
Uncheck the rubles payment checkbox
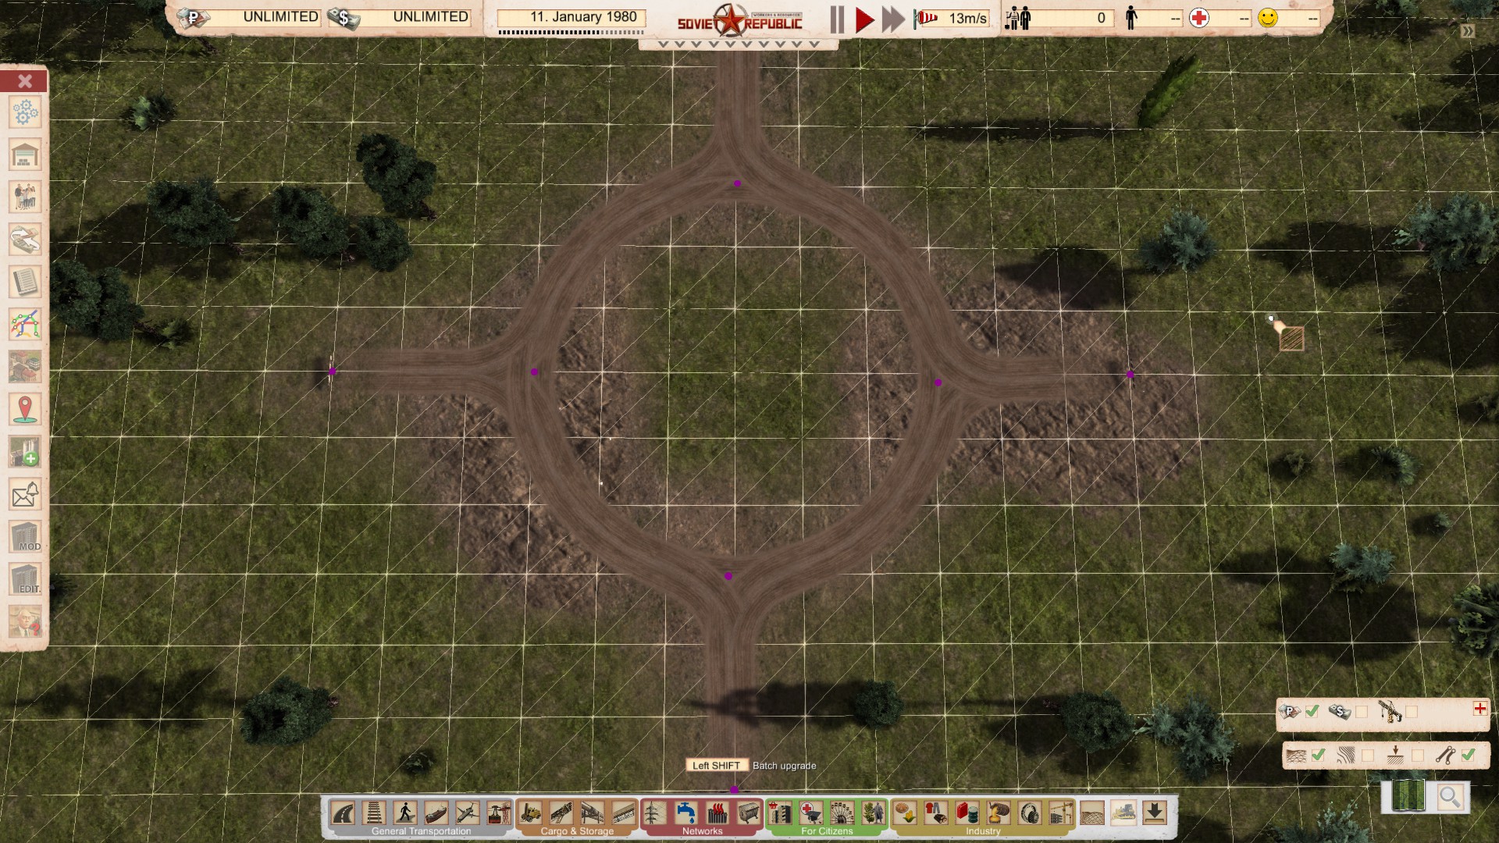(x=1312, y=711)
